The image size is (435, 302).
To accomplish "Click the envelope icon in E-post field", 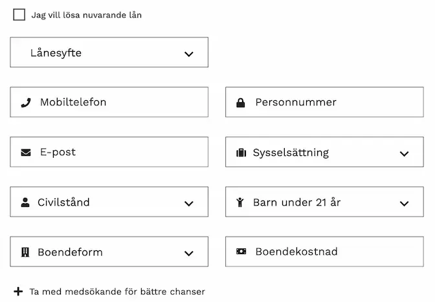I will (x=26, y=153).
